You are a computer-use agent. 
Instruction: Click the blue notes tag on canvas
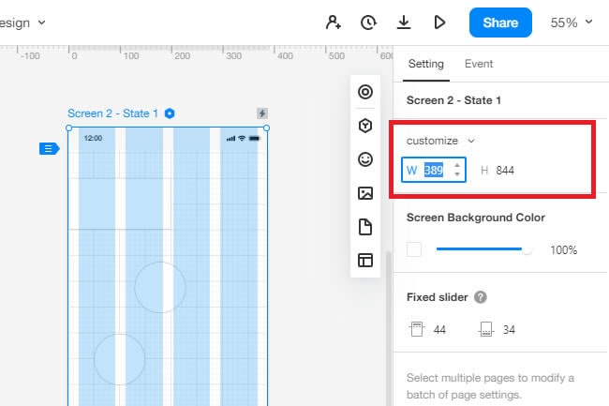click(49, 148)
